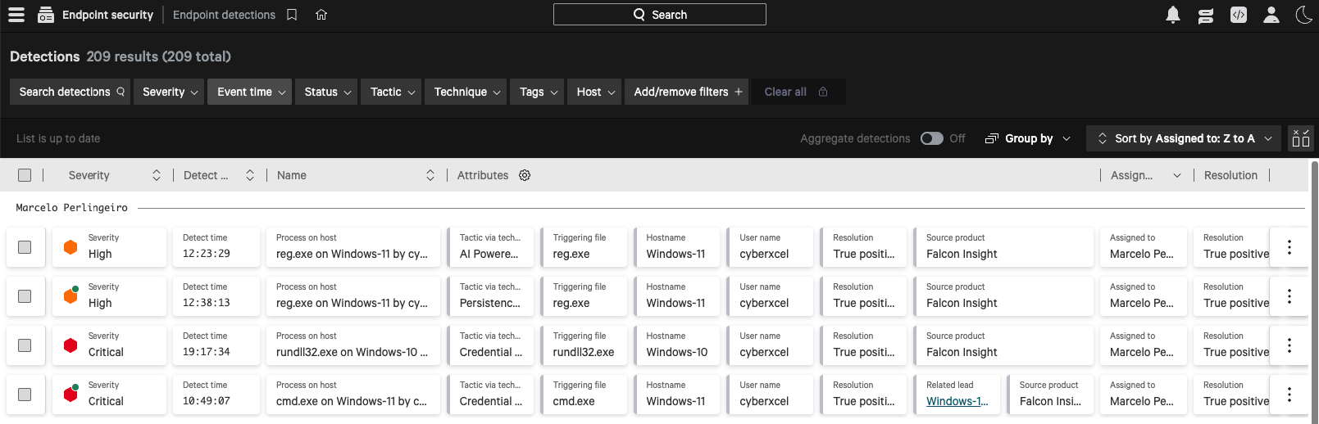Click the Marcelo Perlingeiro group heading
1319x424 pixels.
(x=72, y=208)
